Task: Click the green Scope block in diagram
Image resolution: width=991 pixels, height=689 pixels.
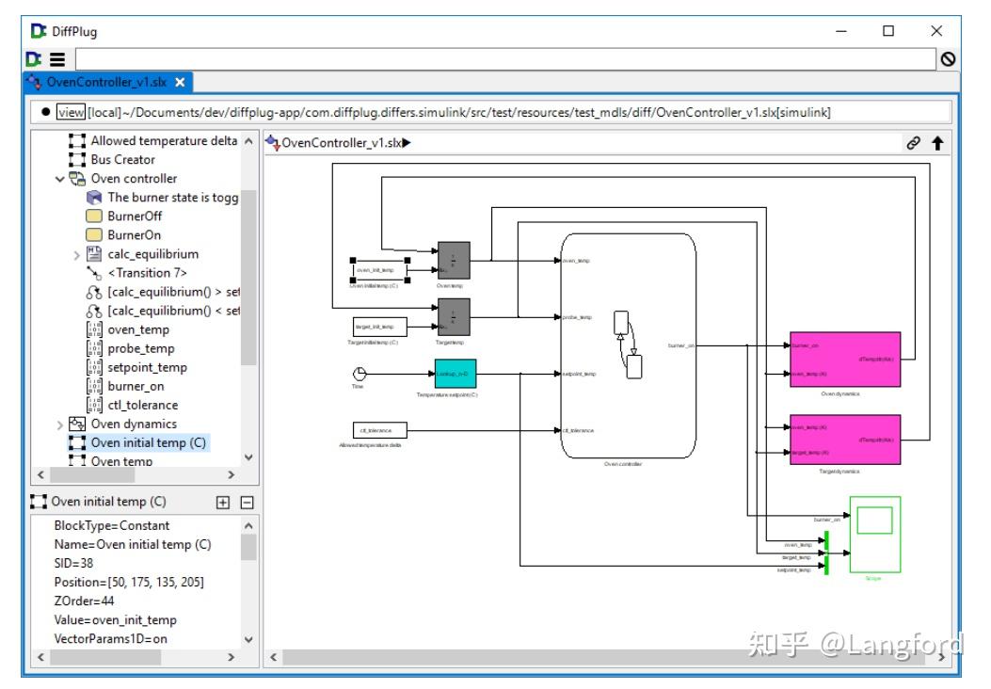Action: tap(874, 535)
